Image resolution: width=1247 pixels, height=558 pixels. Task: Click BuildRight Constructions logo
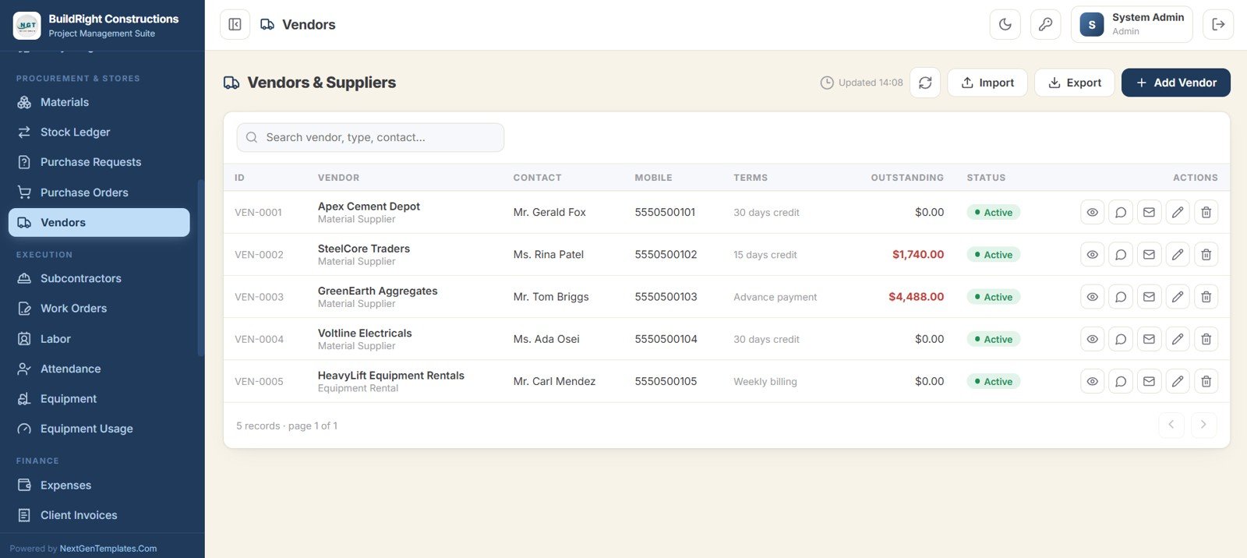coord(27,26)
